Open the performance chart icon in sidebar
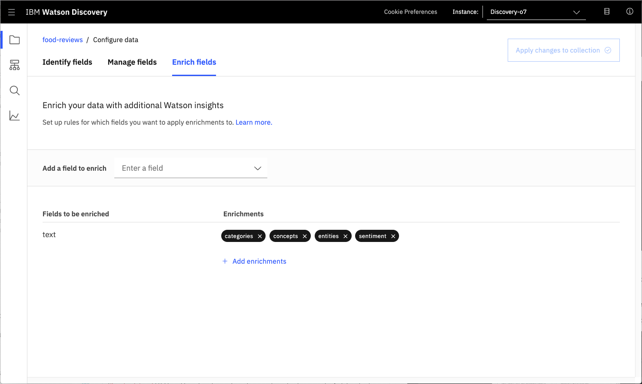The height and width of the screenshot is (384, 642). click(14, 116)
